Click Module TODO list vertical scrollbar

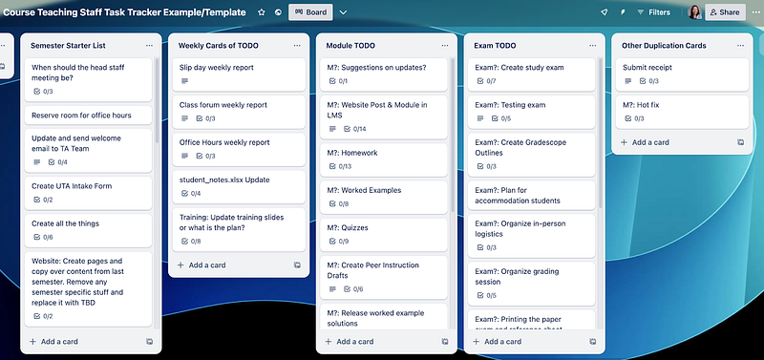click(x=453, y=135)
